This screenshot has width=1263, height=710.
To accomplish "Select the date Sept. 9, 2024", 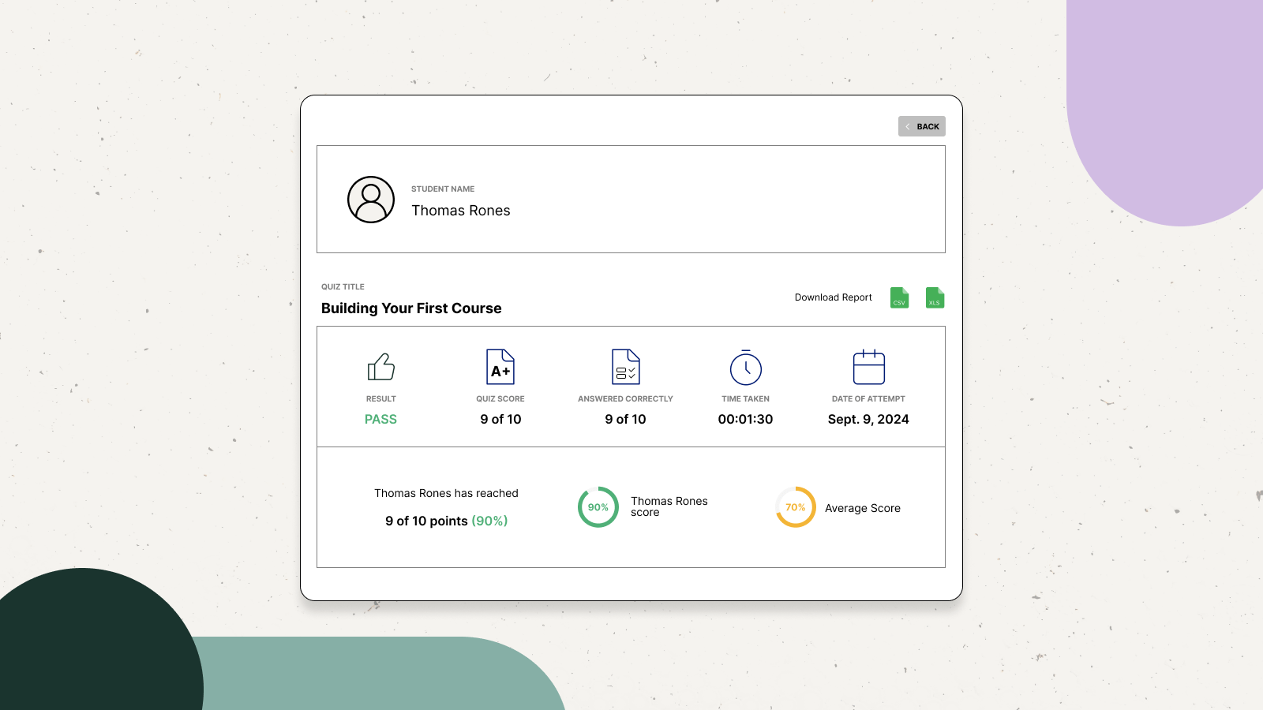I will 868,419.
